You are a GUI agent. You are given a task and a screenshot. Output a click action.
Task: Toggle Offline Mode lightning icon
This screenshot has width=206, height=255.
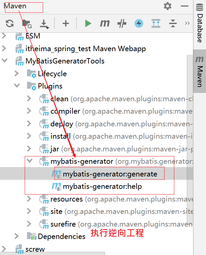(139, 23)
